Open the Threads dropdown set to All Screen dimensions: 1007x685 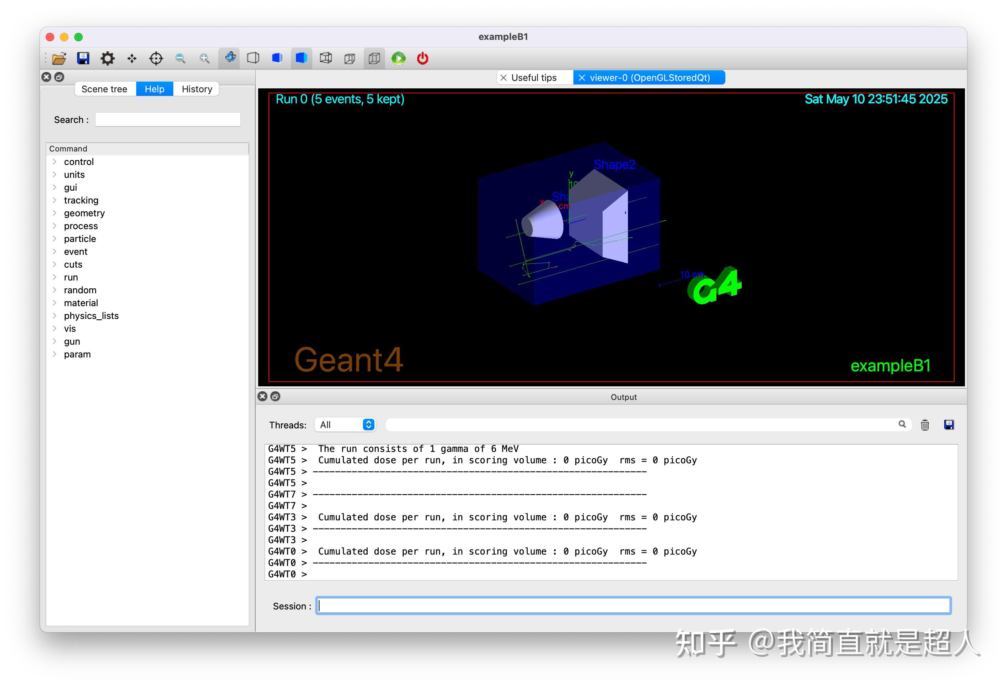[x=345, y=425]
